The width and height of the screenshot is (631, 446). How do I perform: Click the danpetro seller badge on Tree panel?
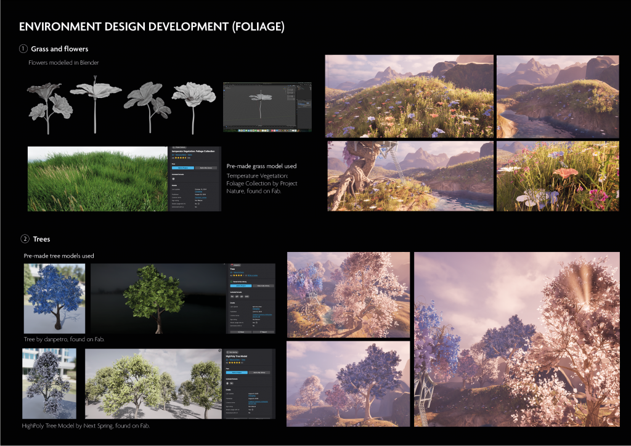[237, 264]
